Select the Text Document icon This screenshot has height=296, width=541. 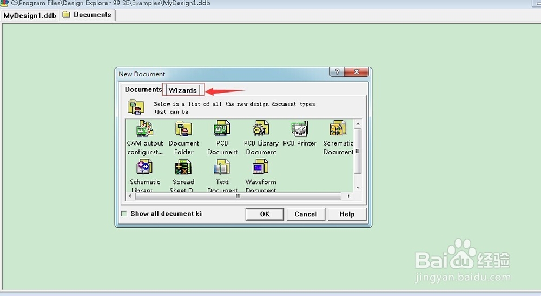222,167
